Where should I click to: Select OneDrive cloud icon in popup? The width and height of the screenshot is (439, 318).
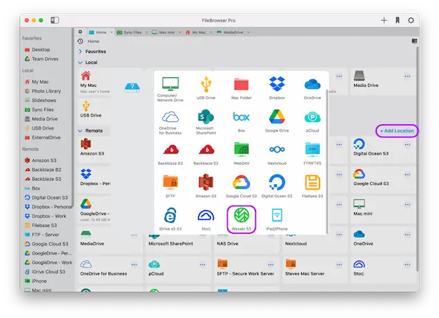313,89
